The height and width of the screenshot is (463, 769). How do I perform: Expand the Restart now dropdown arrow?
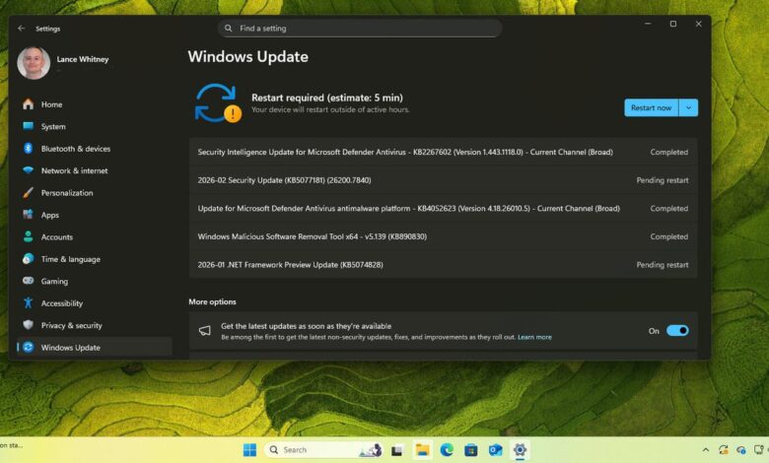689,107
